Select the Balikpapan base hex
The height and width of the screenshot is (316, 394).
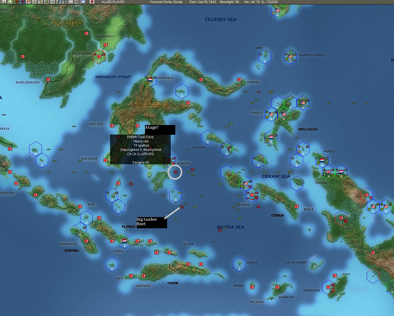pos(99,56)
